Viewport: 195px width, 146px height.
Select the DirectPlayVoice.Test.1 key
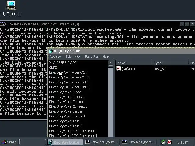coord(66,126)
